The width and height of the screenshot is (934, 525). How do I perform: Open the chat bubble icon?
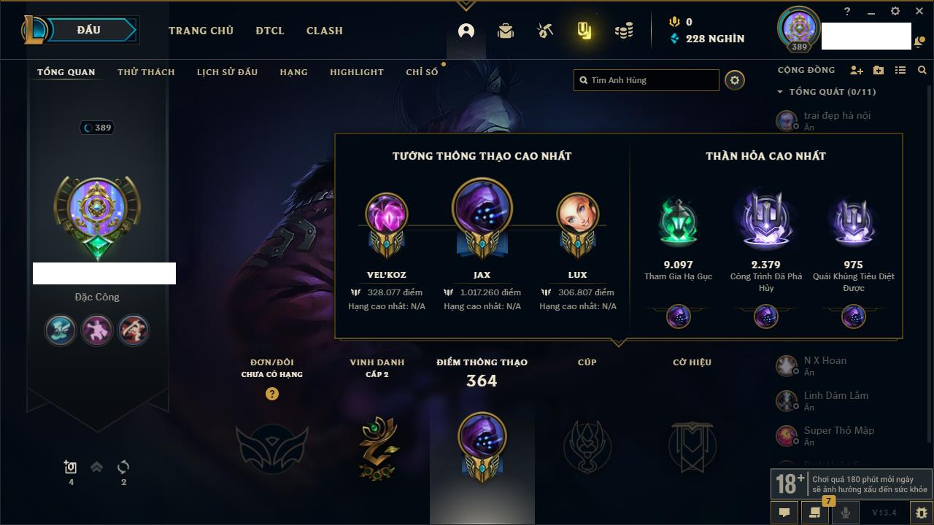click(784, 513)
